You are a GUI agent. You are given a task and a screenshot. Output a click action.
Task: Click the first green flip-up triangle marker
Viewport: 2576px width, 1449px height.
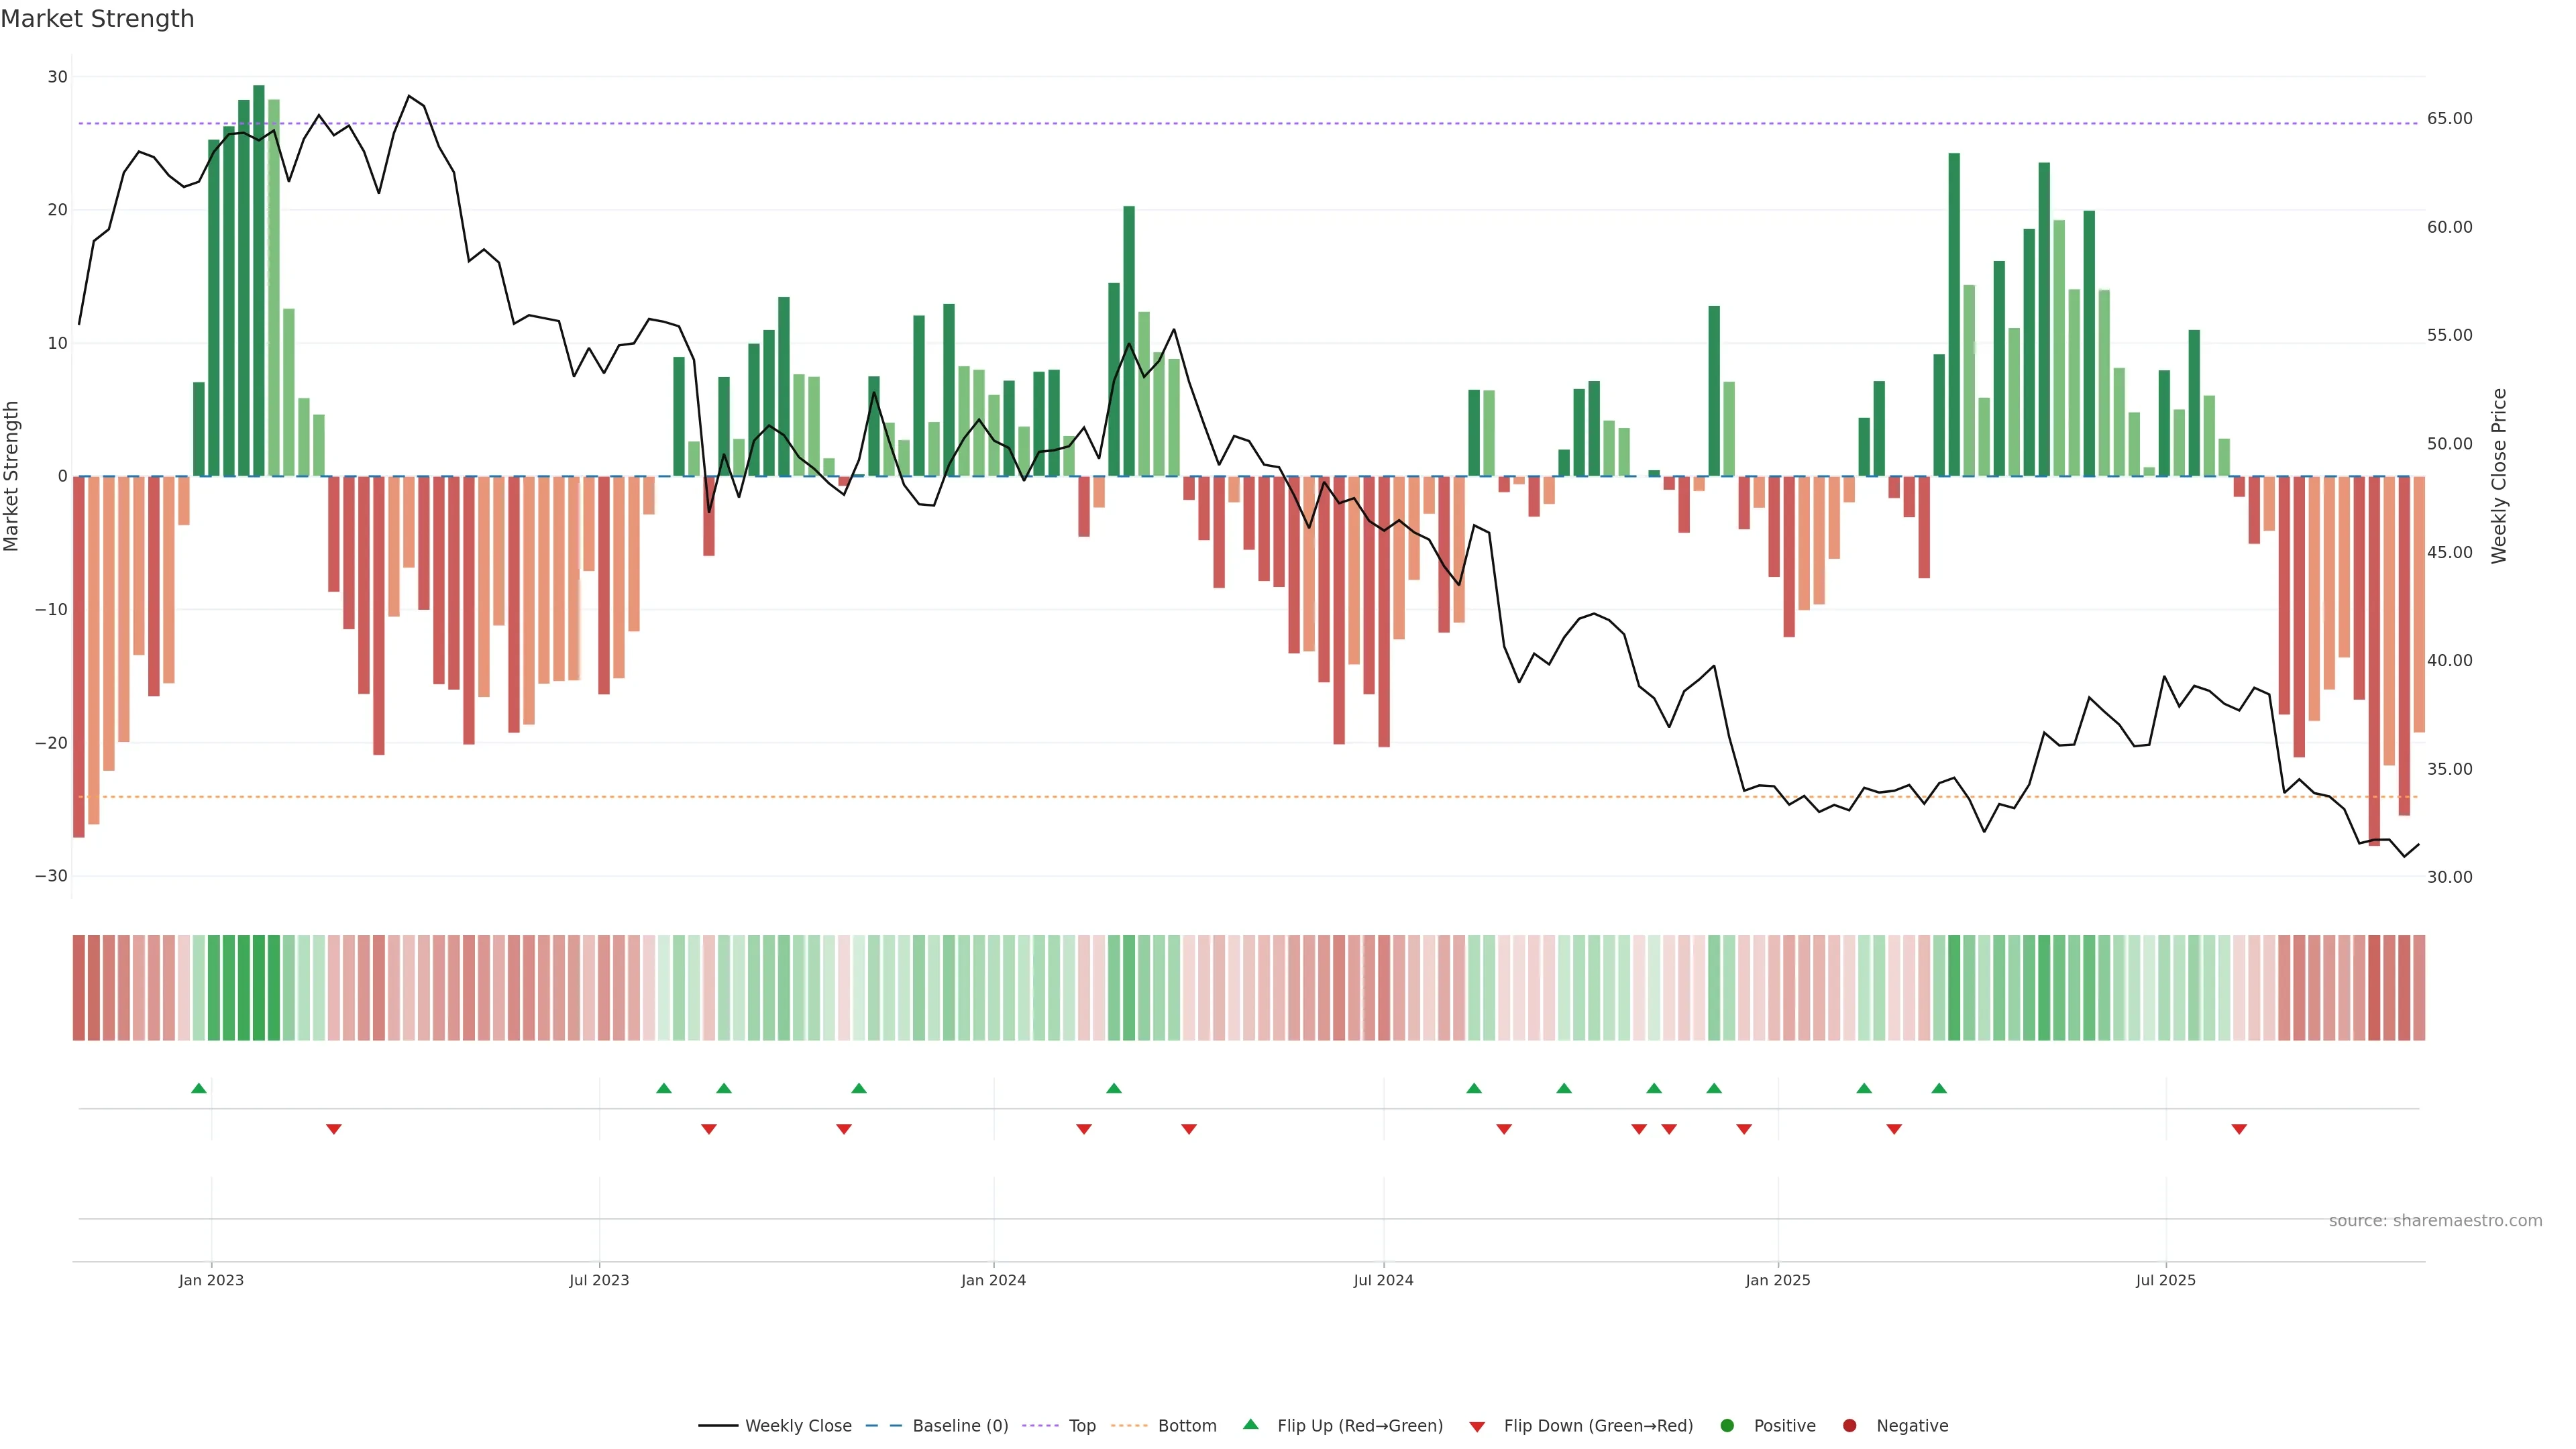[199, 1088]
